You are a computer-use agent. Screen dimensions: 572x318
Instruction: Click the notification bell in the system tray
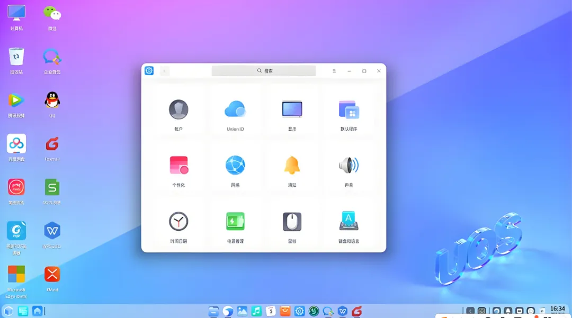pos(508,311)
